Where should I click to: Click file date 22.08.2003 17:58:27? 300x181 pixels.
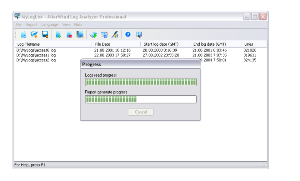pyautogui.click(x=112, y=55)
